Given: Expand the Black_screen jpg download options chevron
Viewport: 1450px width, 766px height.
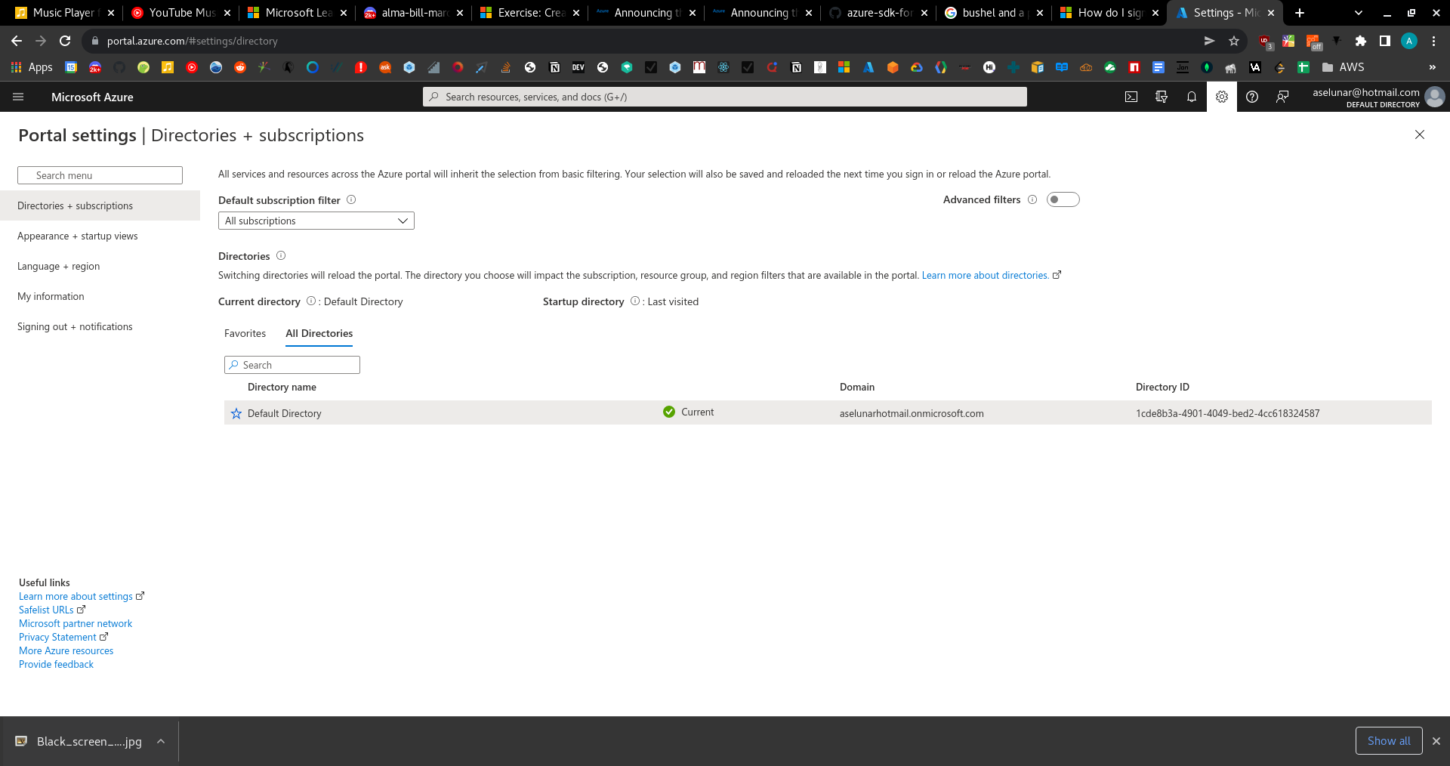Looking at the screenshot, I should pos(161,742).
